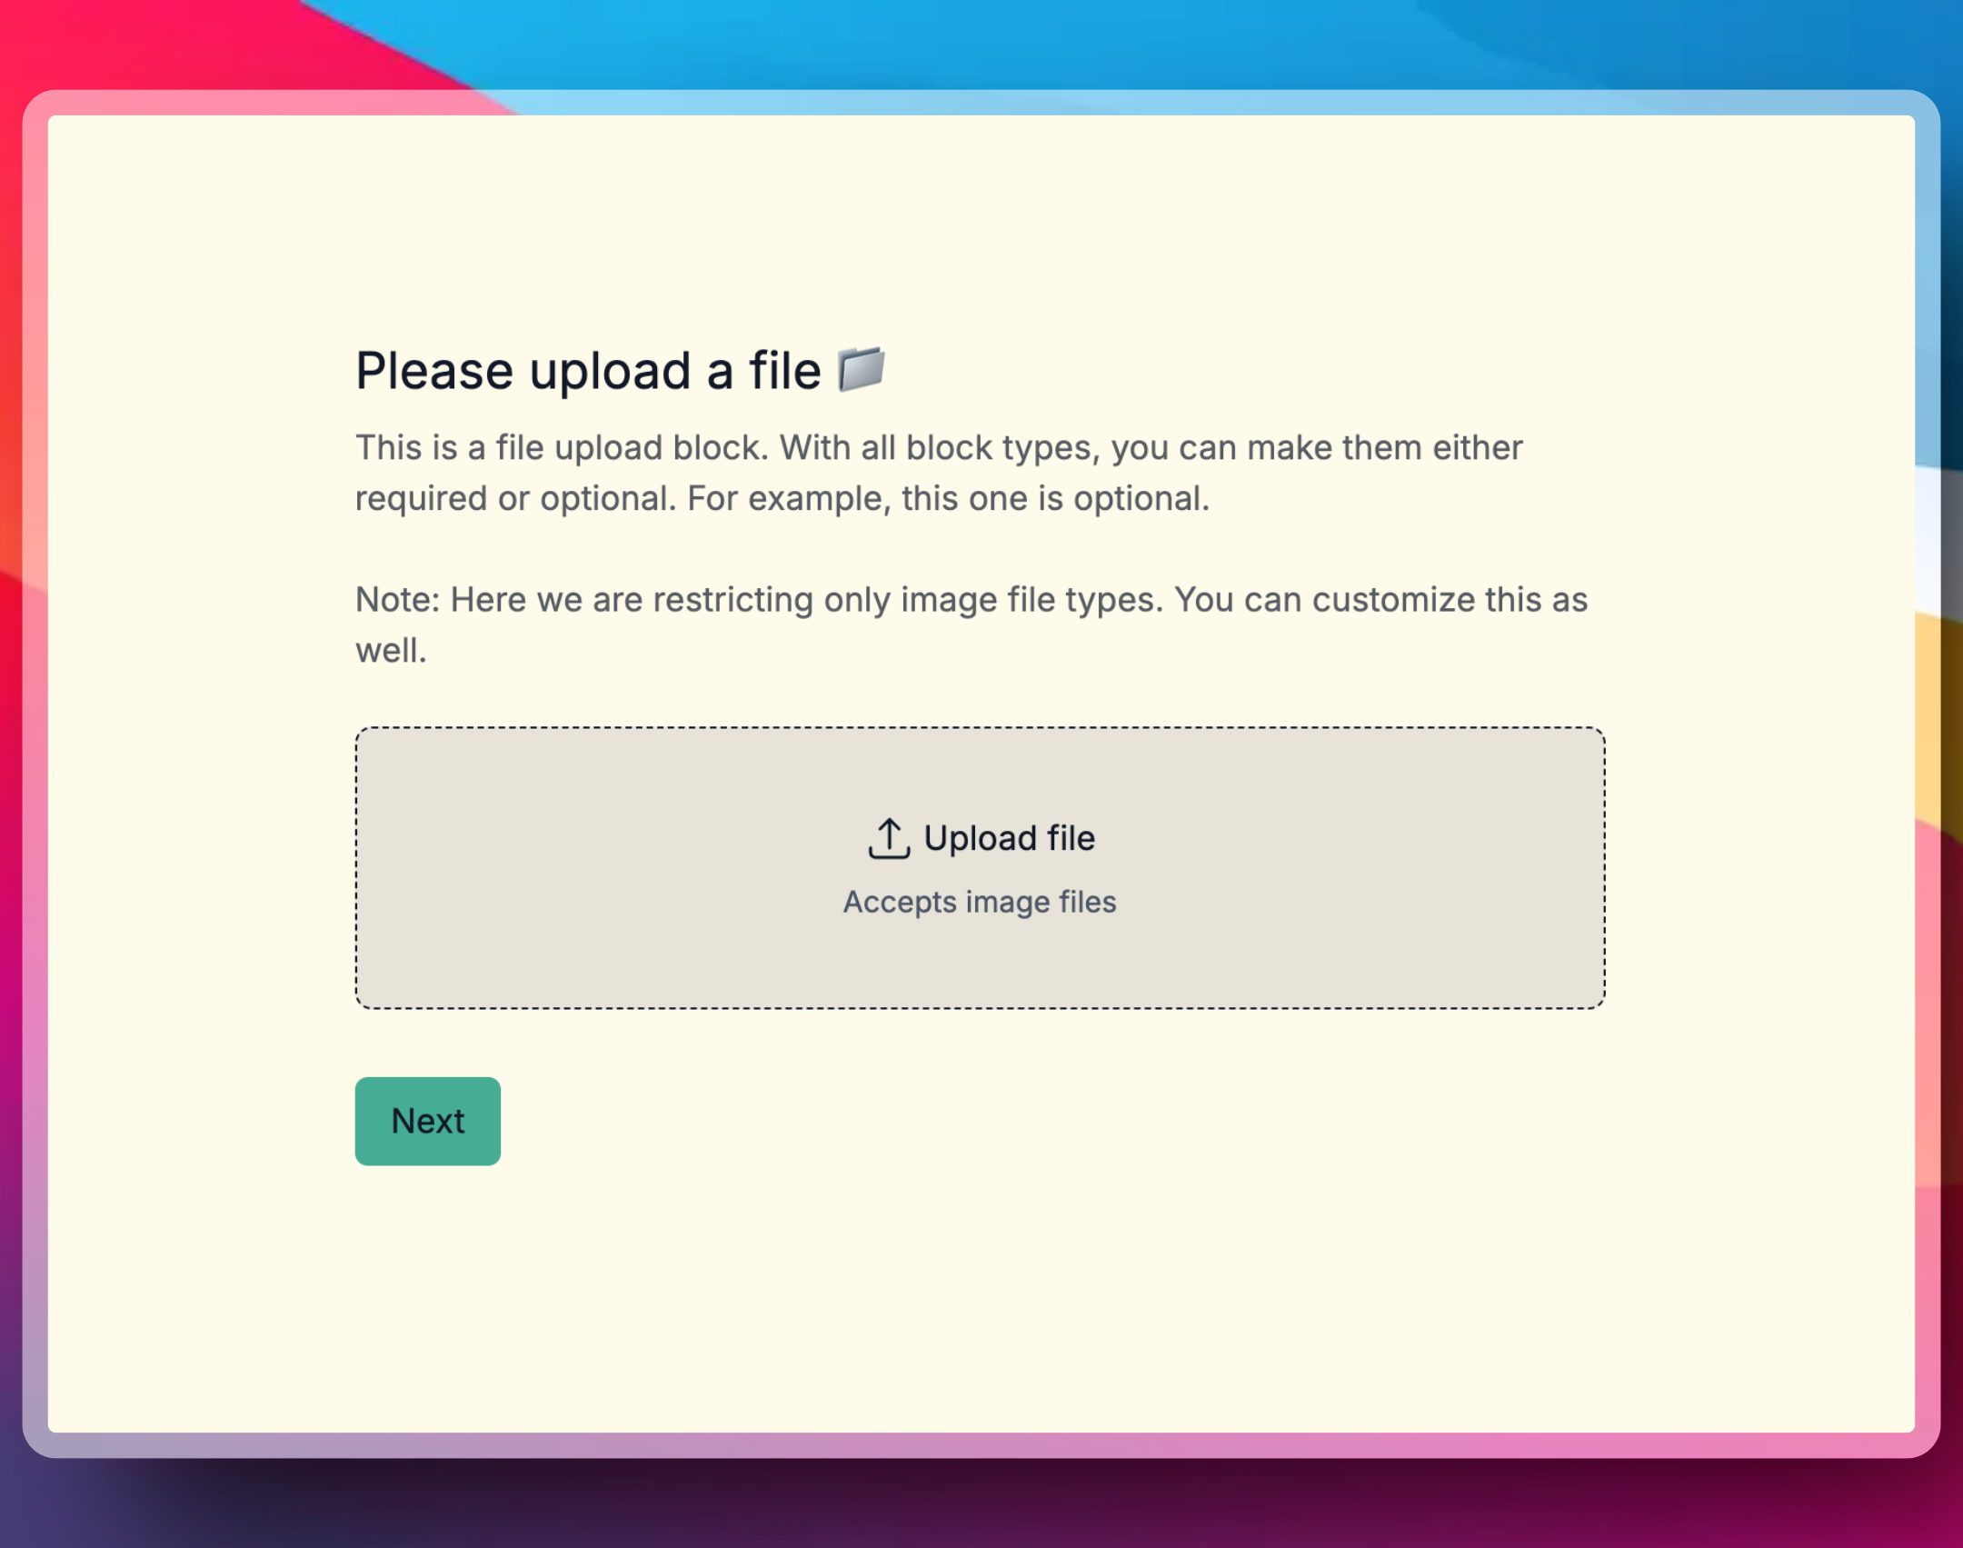The image size is (1963, 1548).
Task: Click the folder emoji beside heading
Action: [x=860, y=369]
